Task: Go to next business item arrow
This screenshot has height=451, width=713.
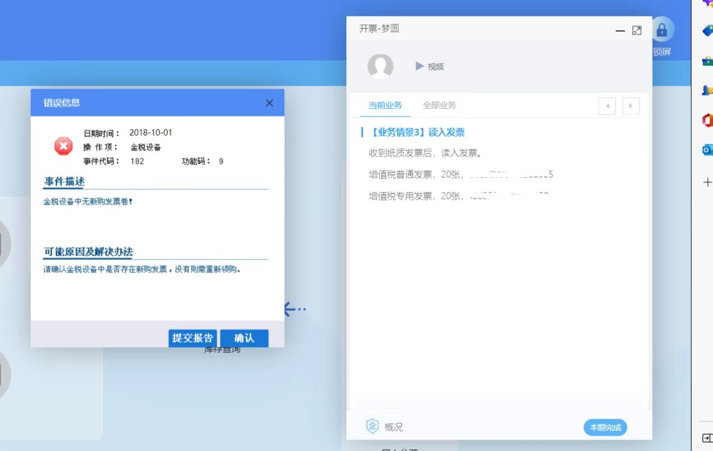Action: pos(631,106)
